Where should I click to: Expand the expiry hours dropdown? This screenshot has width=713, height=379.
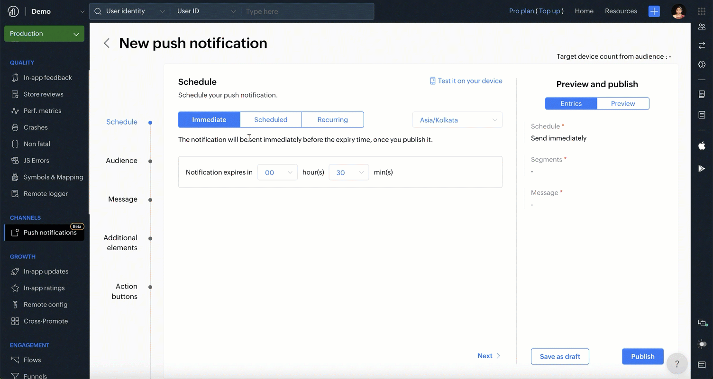(277, 172)
